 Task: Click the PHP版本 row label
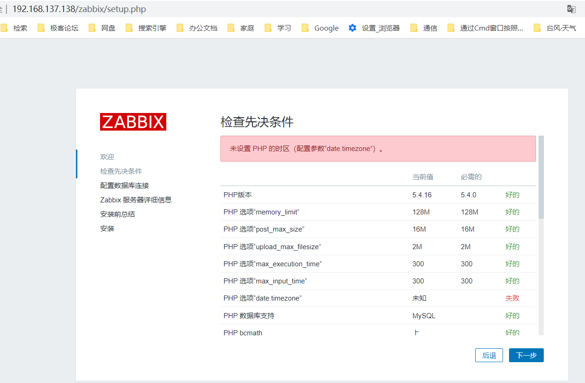pos(238,195)
